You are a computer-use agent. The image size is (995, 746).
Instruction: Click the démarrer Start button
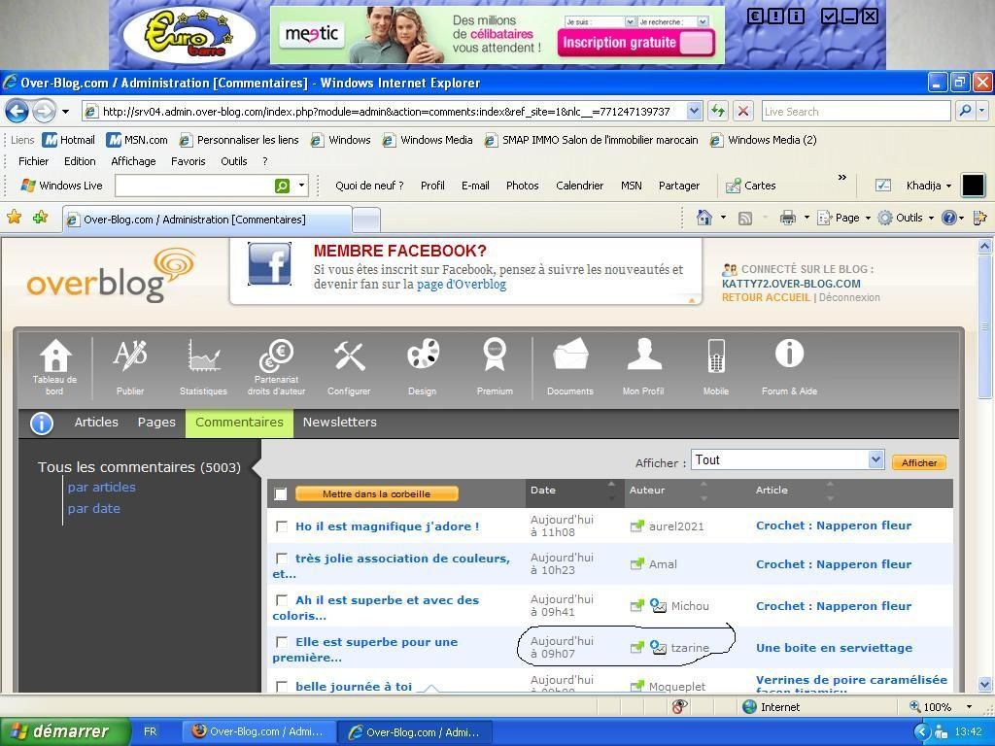pyautogui.click(x=65, y=732)
